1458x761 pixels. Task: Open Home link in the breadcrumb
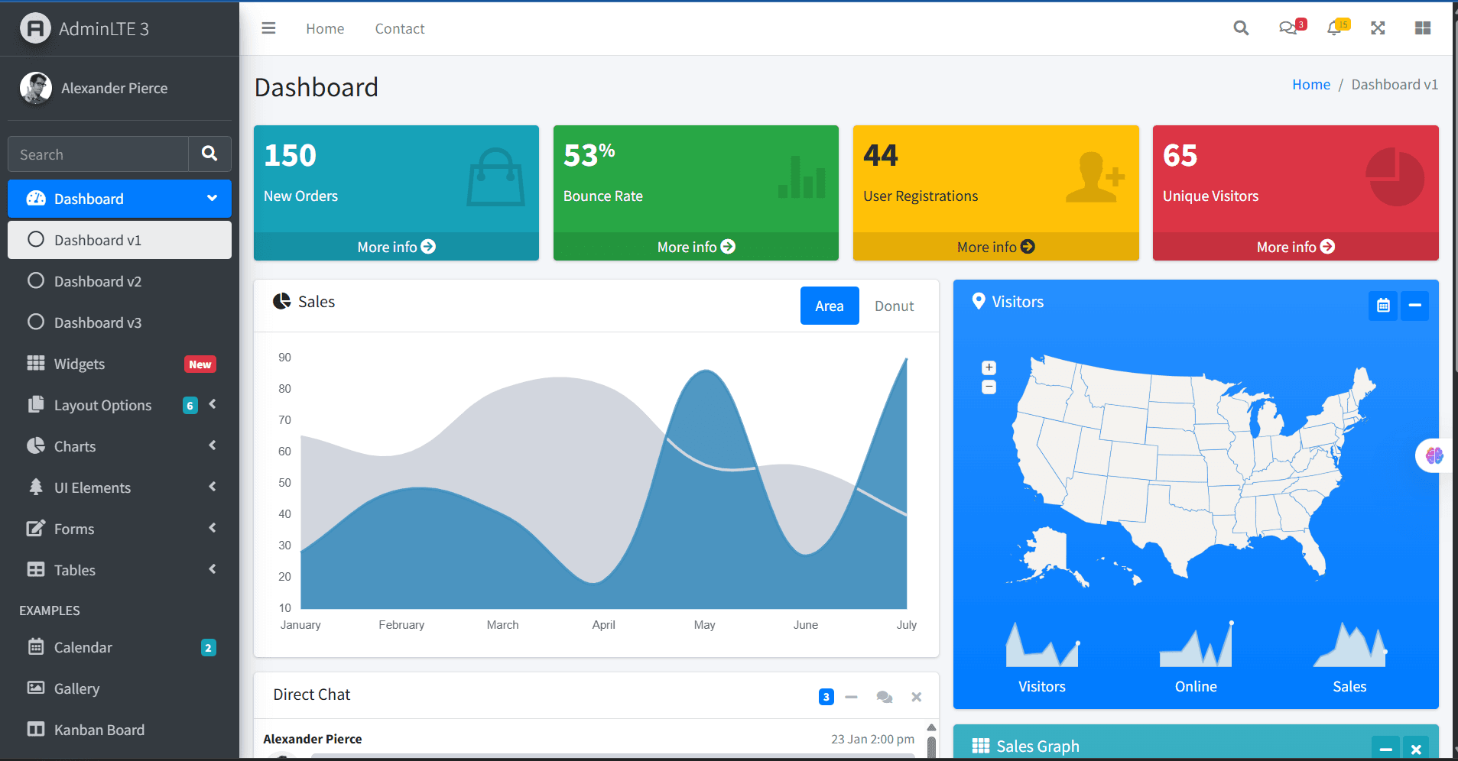(x=1310, y=84)
